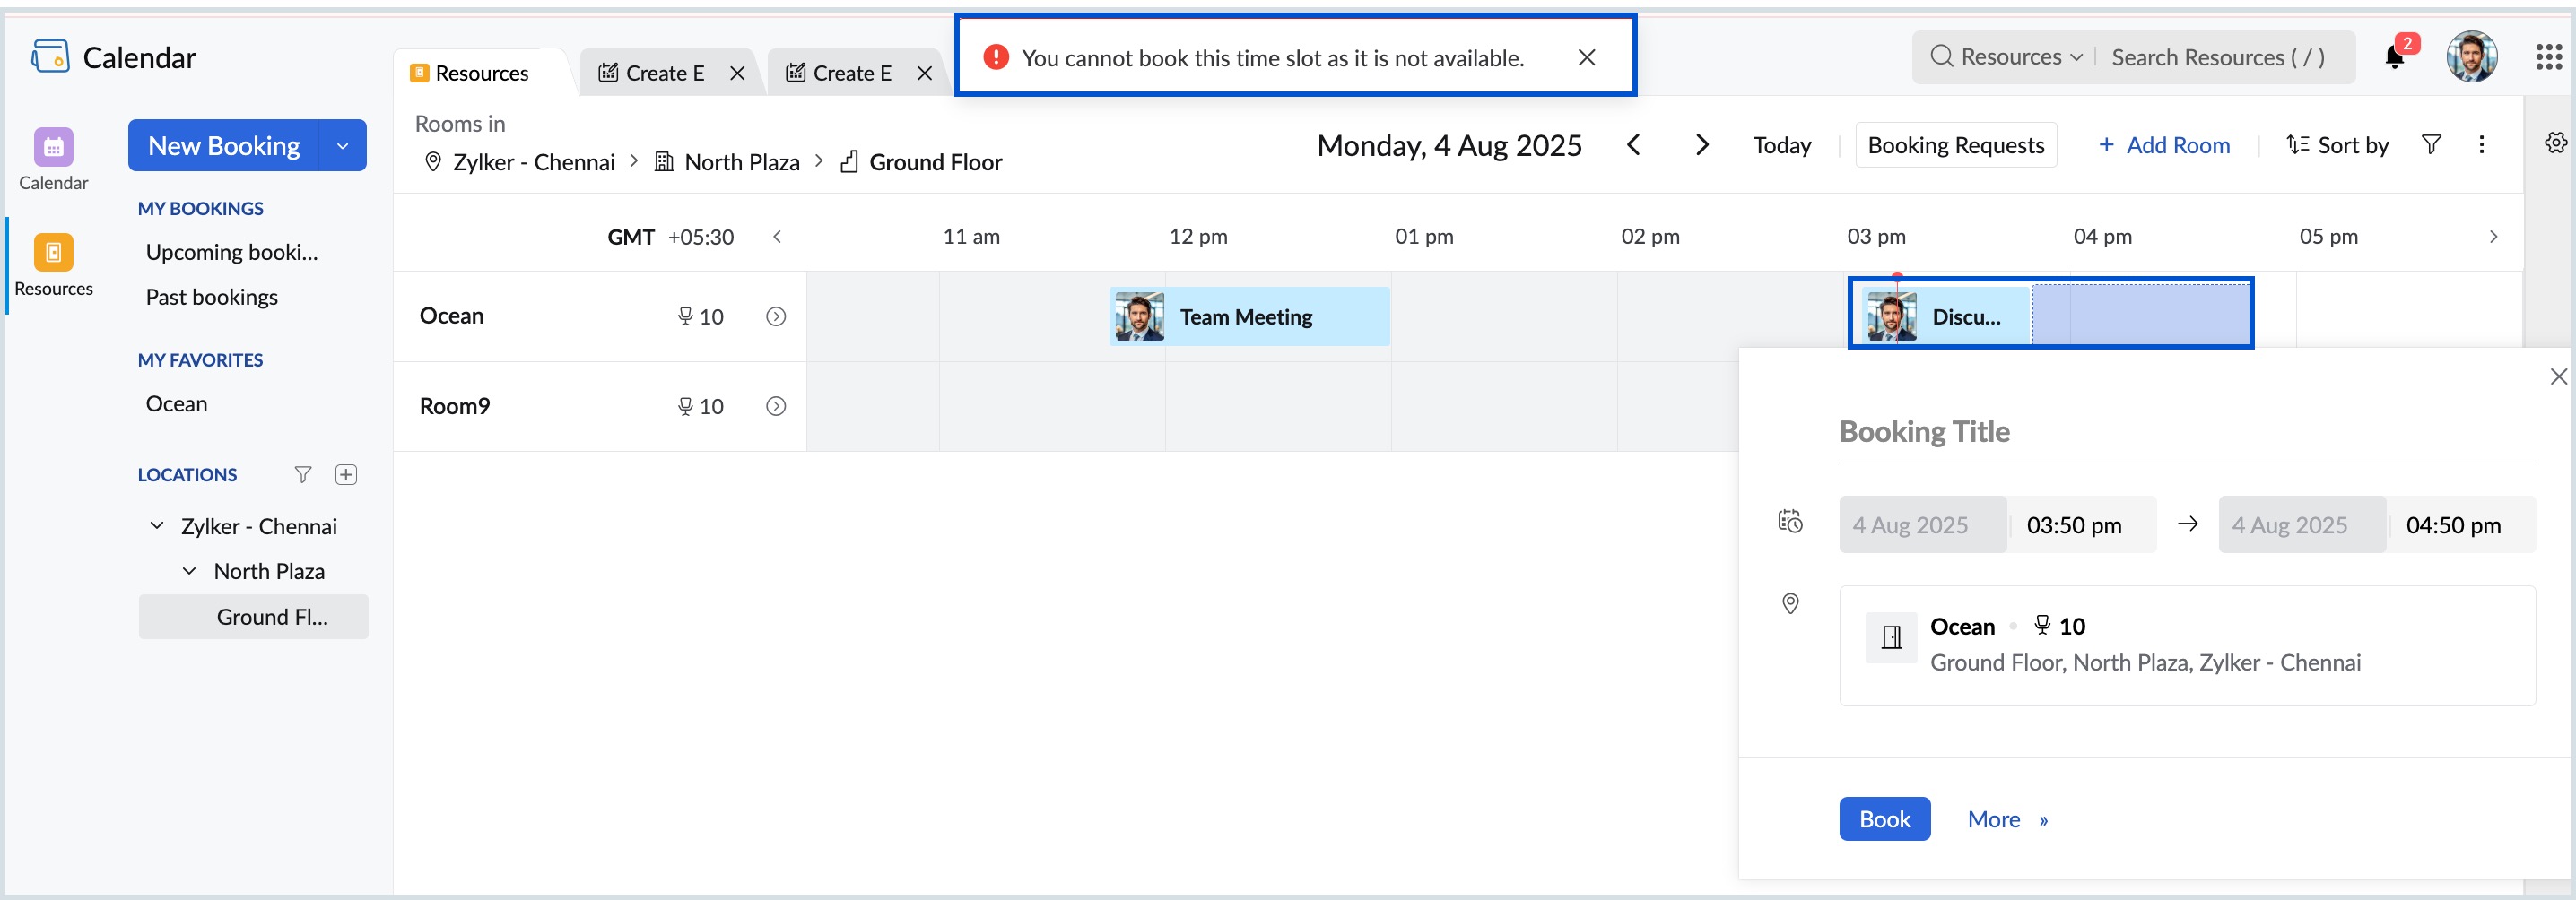Click Add Room link

pyautogui.click(x=2163, y=145)
